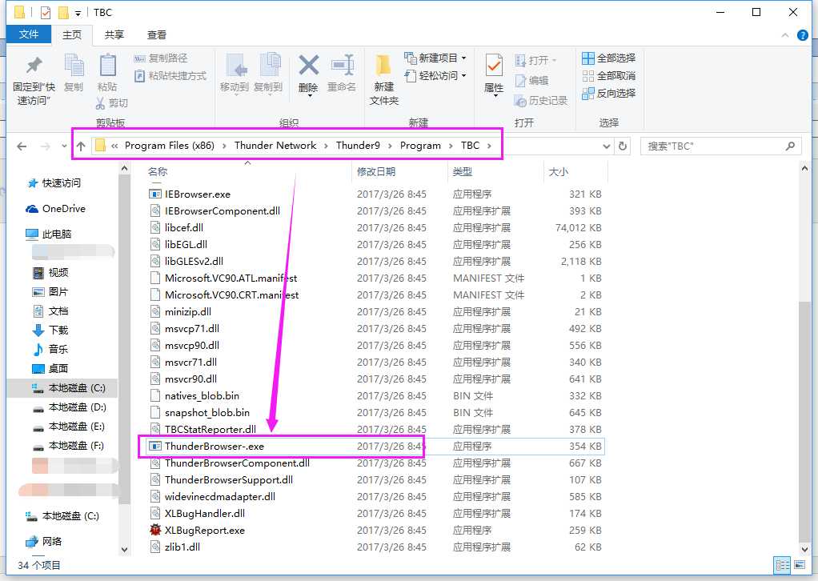This screenshot has width=818, height=581.
Task: Create a New folder (新建文件夹)
Action: 384,78
